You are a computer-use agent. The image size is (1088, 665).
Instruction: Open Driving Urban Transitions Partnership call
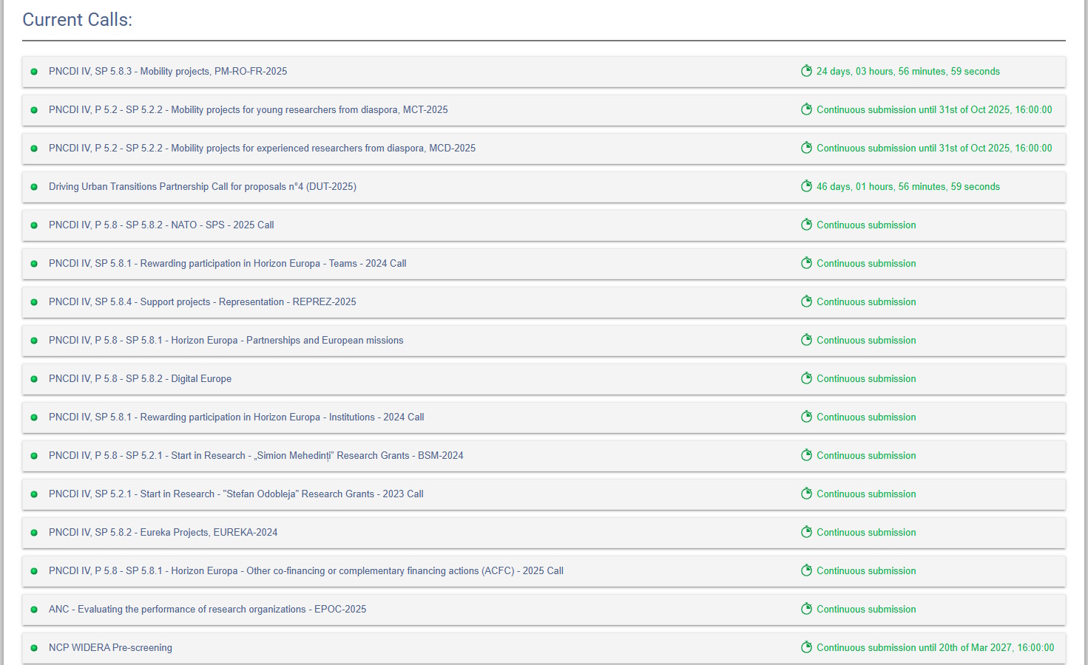[202, 187]
